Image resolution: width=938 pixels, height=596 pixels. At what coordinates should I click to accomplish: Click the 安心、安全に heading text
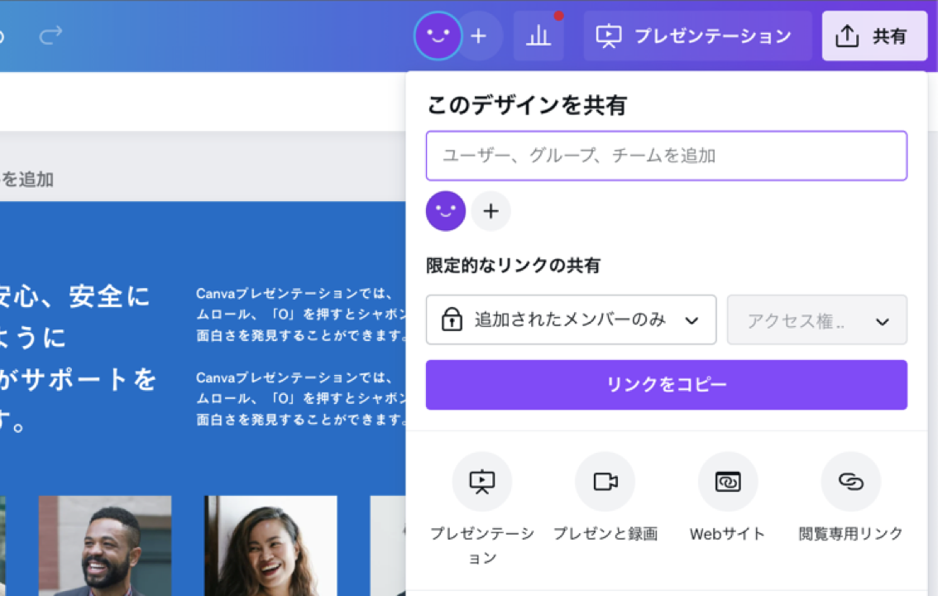point(73,296)
